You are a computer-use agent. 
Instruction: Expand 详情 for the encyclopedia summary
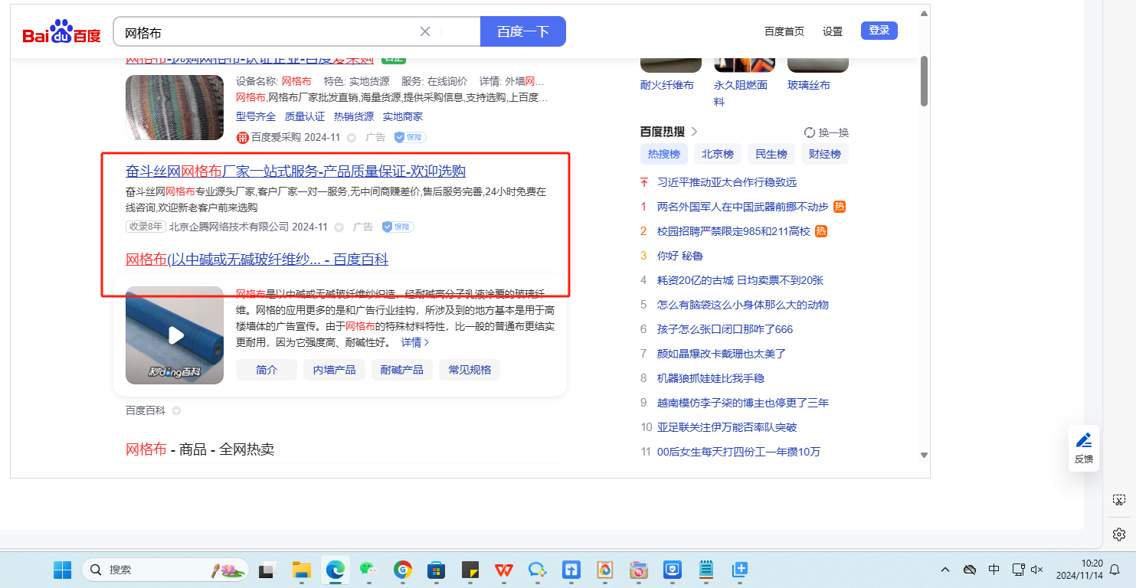click(x=414, y=342)
